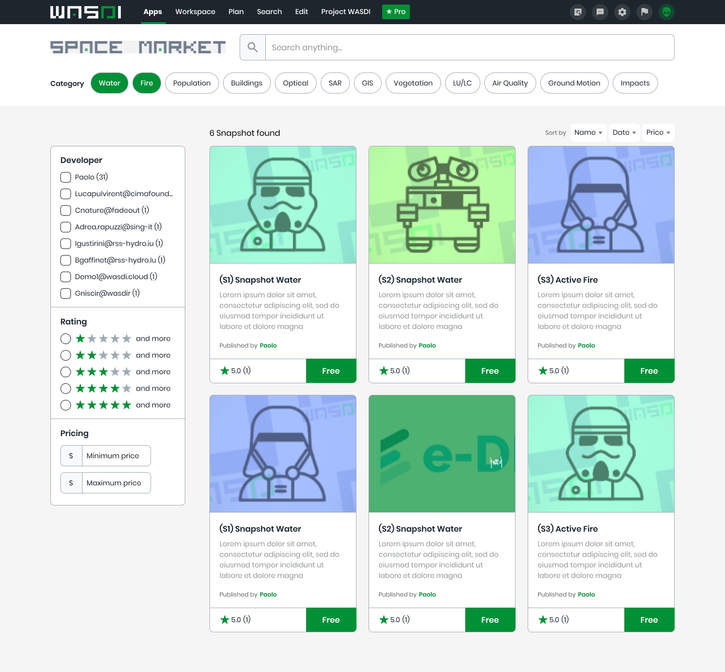Click the Minimum price field
Image resolution: width=725 pixels, height=672 pixels.
(116, 456)
